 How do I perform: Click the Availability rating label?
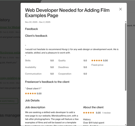[x=31, y=67]
